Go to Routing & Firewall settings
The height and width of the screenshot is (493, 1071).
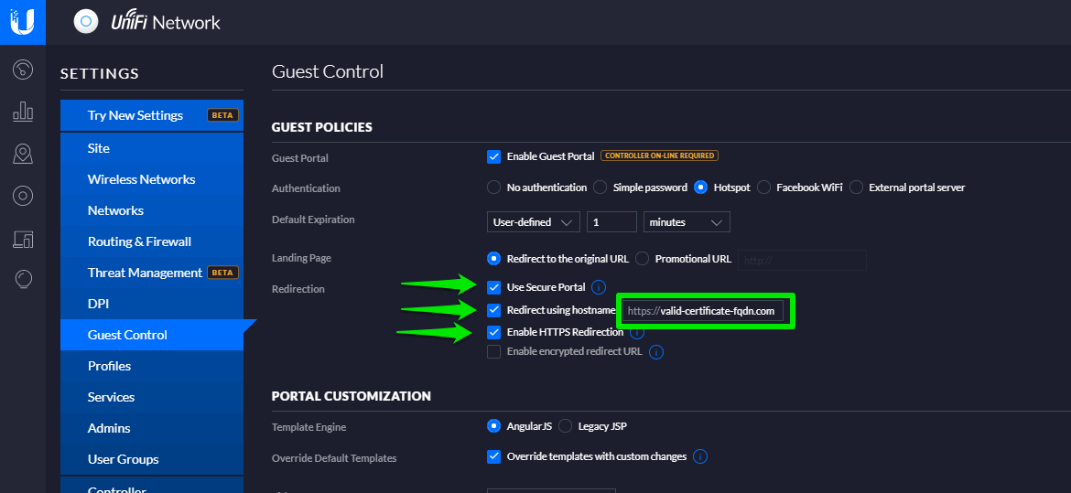coord(139,241)
